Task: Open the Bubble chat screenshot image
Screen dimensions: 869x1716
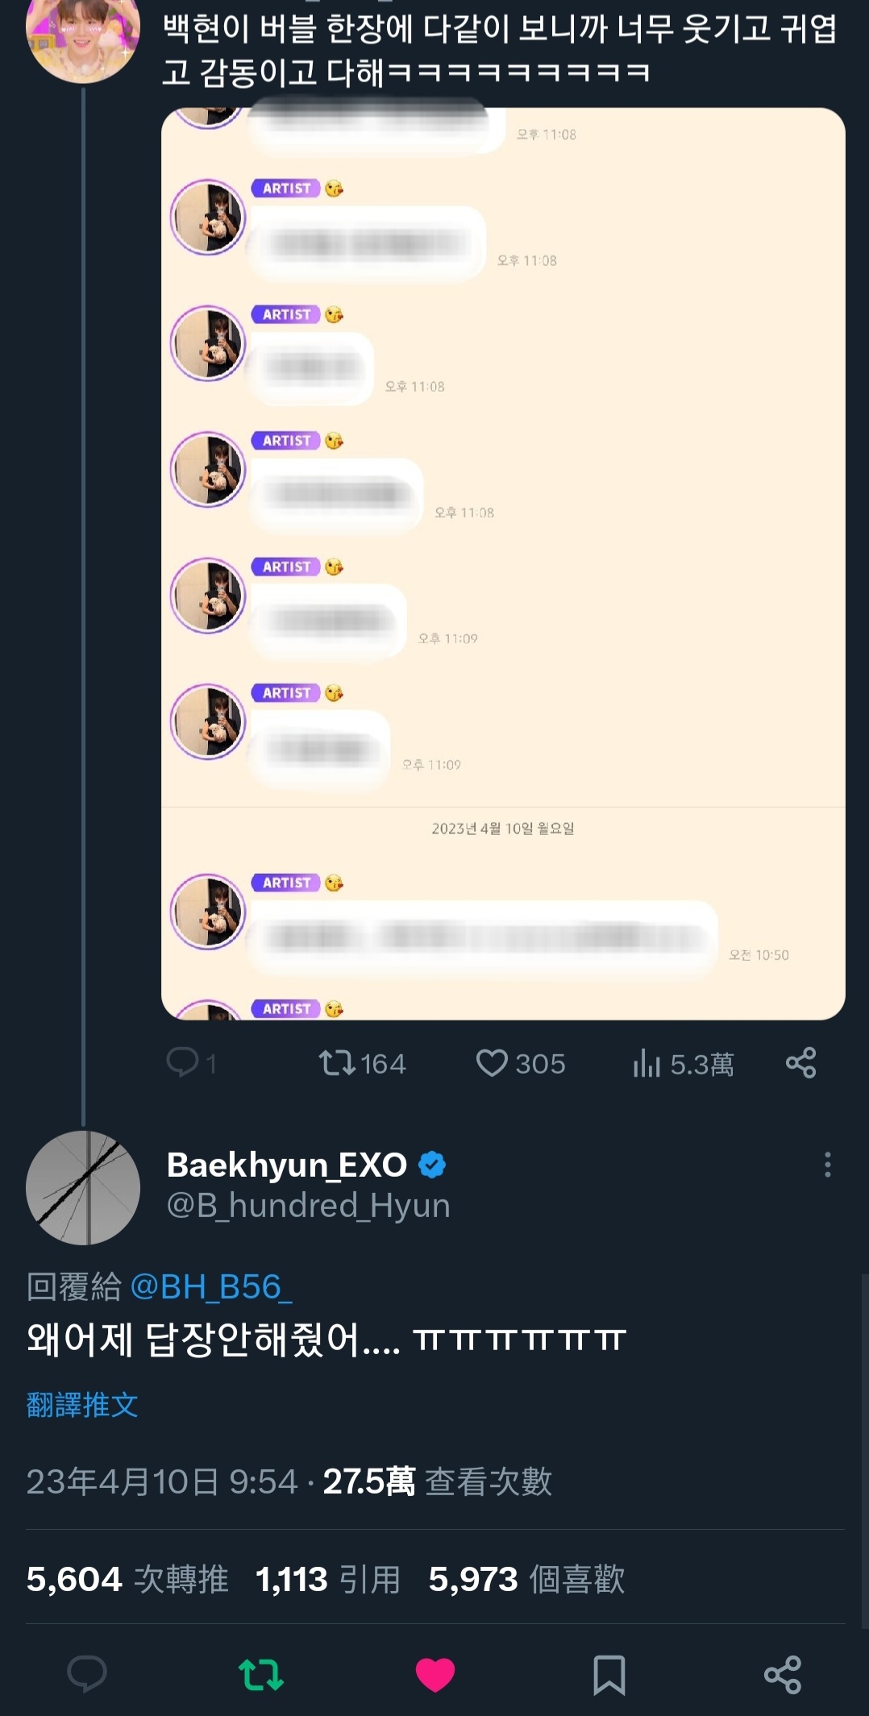Action: pos(503,564)
